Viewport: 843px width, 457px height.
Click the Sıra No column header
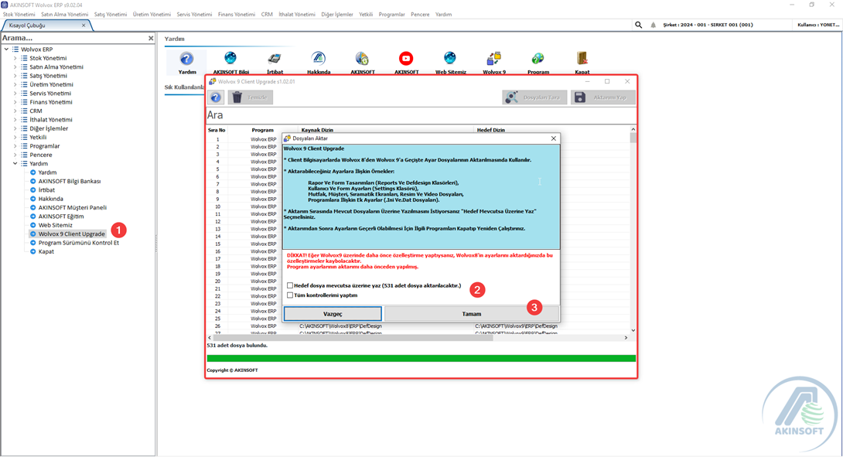(217, 130)
